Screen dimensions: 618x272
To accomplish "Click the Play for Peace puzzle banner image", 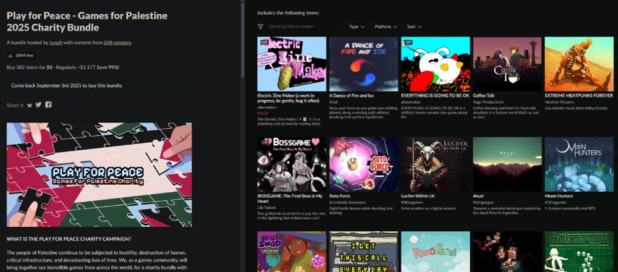I will tap(99, 174).
